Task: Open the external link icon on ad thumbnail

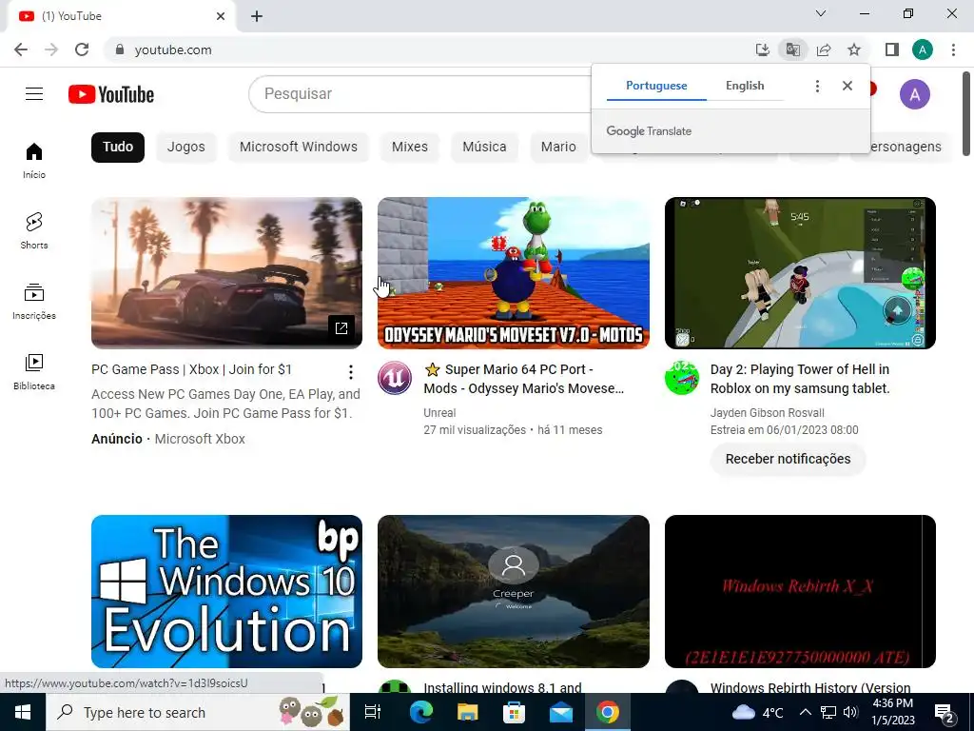Action: click(341, 327)
